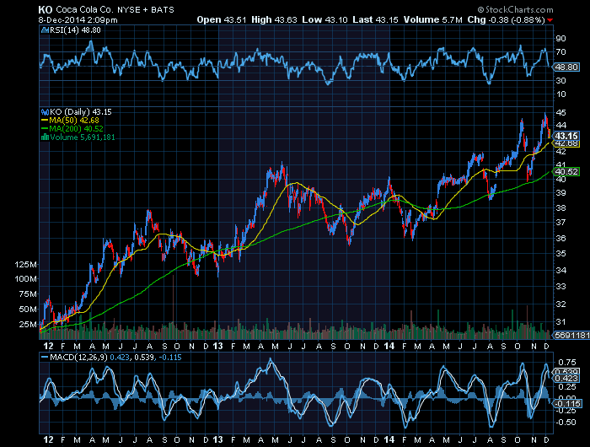
Task: Click year 14 label under the MACD panel
Action: [389, 439]
